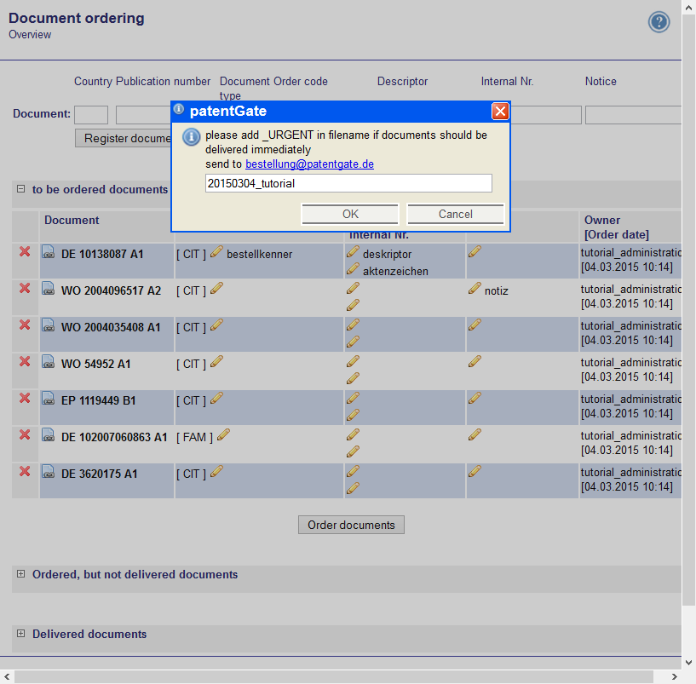Viewport: 696px width, 684px height.
Task: Edit order code pencil for WO 54952 A1
Action: coord(216,361)
